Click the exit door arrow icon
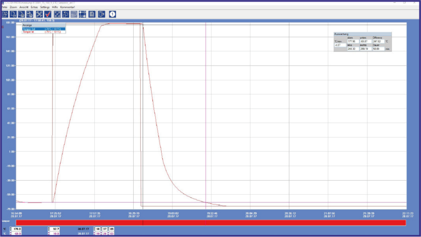 point(101,14)
